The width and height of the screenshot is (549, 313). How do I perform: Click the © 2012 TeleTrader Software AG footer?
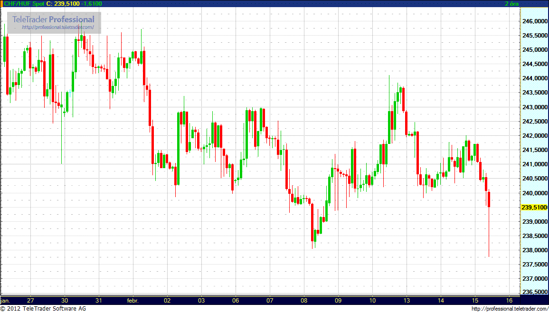click(43, 309)
